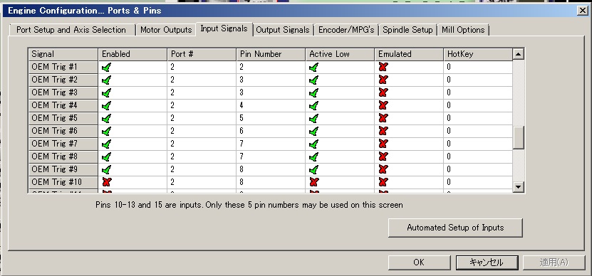Select Pin Number cell for OEM Trig #5
Screen dimensions: 592x276
(x=271, y=118)
